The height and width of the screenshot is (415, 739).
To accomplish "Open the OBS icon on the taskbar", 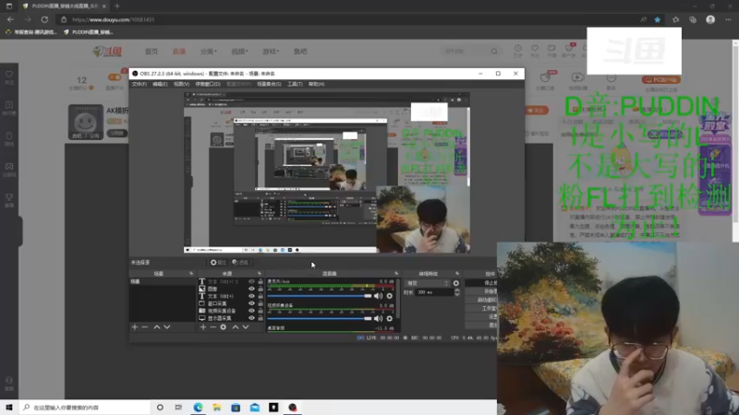I will tap(293, 408).
